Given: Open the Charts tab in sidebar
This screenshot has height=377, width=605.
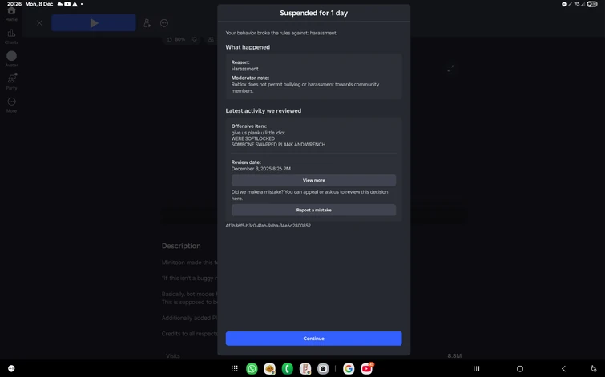Looking at the screenshot, I should point(11,37).
